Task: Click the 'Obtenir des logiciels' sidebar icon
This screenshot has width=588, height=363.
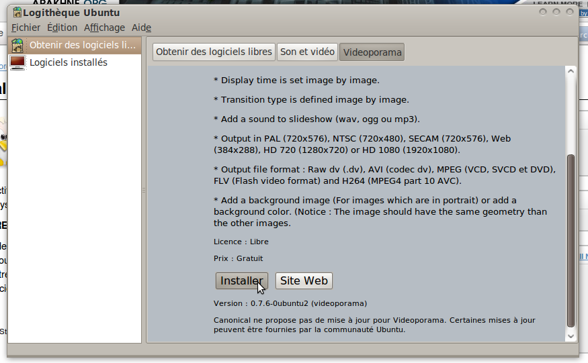Action: [17, 46]
